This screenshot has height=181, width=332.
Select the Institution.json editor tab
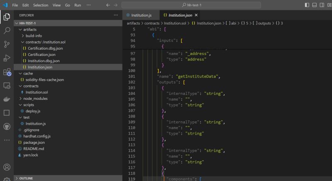coord(180,15)
